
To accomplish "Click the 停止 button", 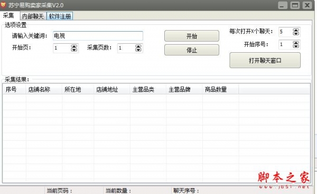I will (192, 50).
